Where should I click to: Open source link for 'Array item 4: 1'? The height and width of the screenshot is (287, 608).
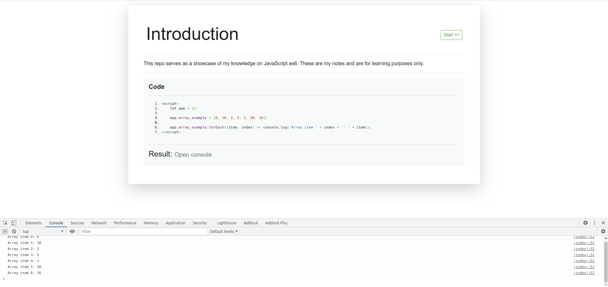point(584,261)
